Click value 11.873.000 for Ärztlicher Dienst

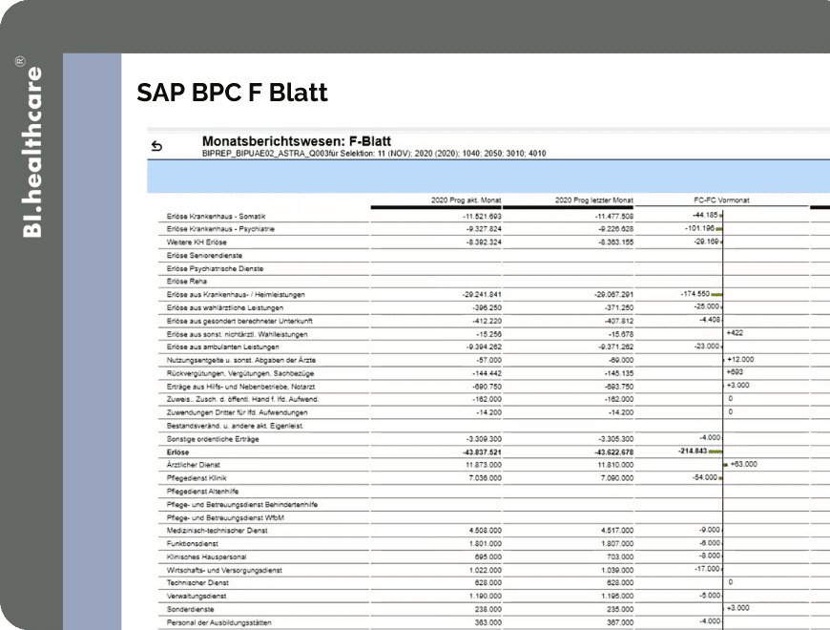tap(484, 466)
